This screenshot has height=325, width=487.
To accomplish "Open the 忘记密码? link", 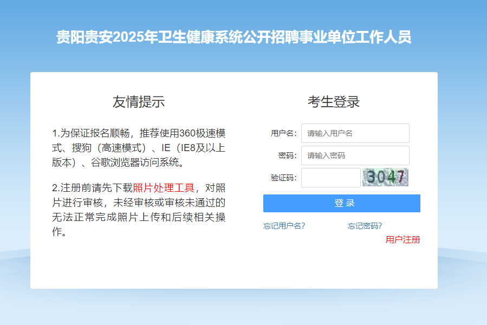I will pyautogui.click(x=365, y=226).
